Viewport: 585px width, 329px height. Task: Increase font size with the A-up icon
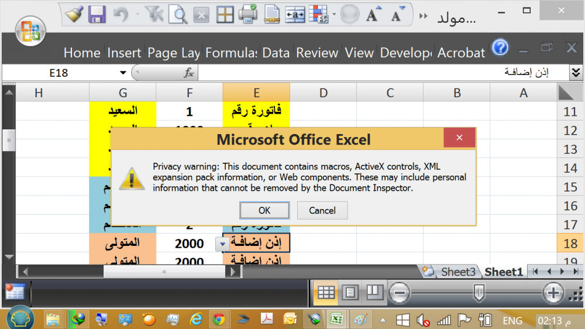pos(373,15)
